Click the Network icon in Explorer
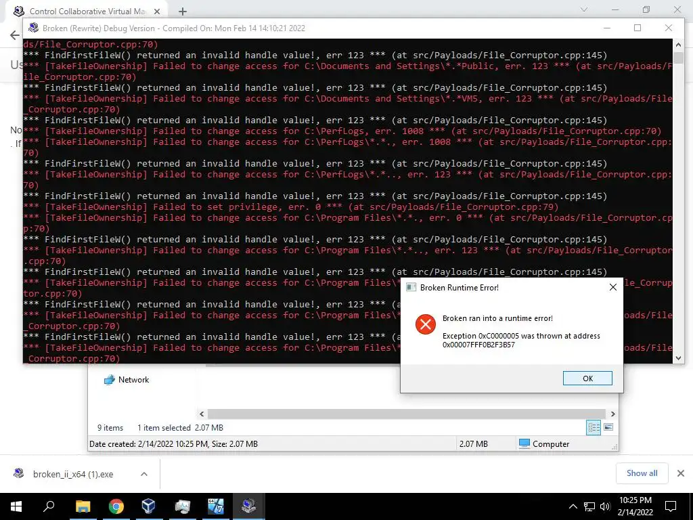This screenshot has width=693, height=520. tap(109, 379)
